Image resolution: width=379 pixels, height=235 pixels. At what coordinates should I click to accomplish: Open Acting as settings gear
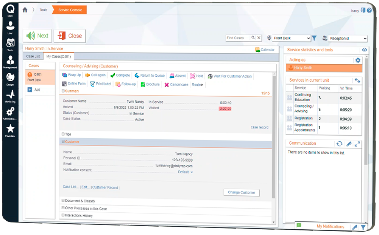357,60
